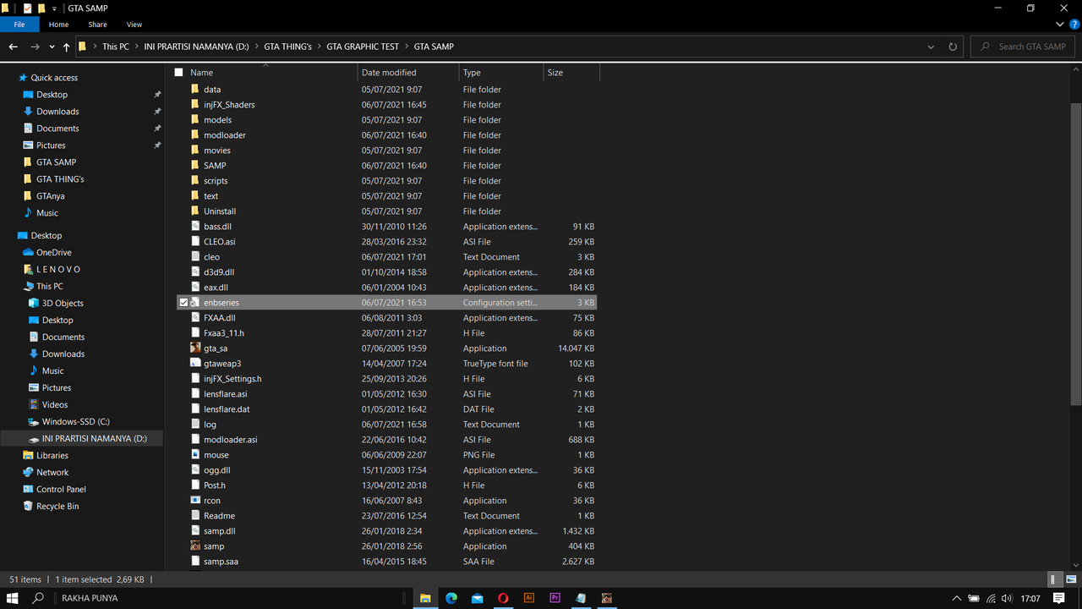Click the volume speaker tray icon
Image resolution: width=1082 pixels, height=609 pixels.
click(1007, 598)
